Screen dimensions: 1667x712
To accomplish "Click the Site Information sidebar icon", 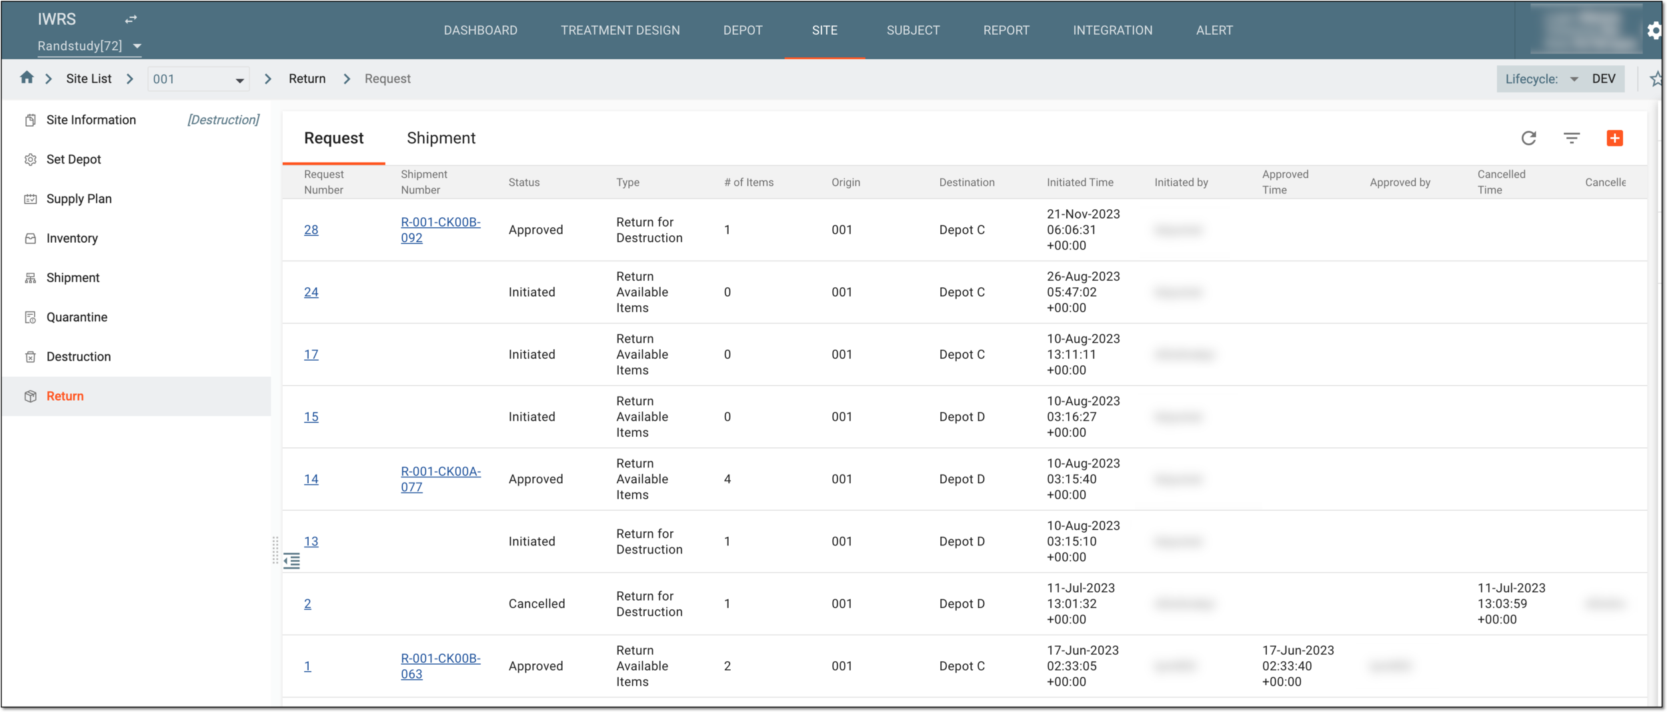I will click(x=31, y=120).
